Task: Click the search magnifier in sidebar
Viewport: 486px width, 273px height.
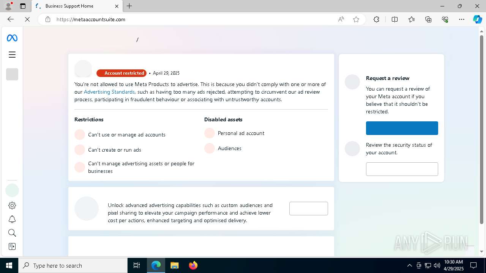Action: tap(12, 233)
